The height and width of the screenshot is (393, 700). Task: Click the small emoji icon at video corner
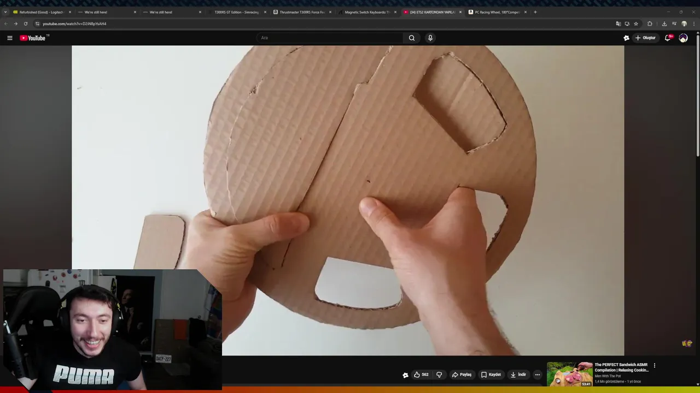click(687, 343)
